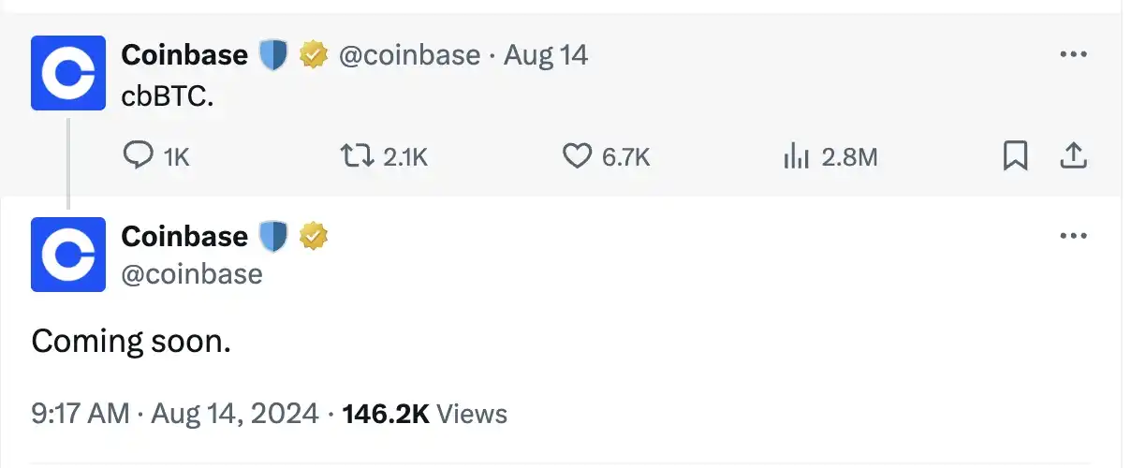Click the reply icon on the cbBTC tweet
The width and height of the screenshot is (1131, 468).
139,156
